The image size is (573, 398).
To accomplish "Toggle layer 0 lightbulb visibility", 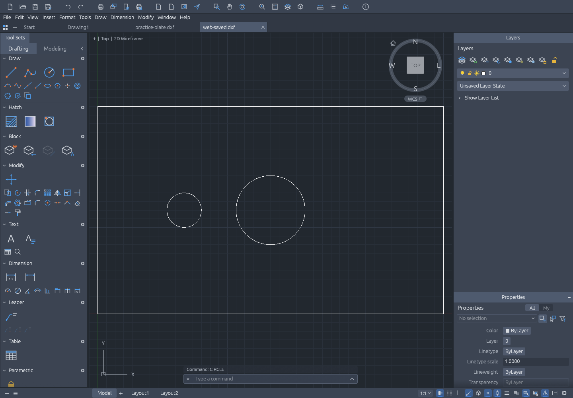I will (462, 73).
